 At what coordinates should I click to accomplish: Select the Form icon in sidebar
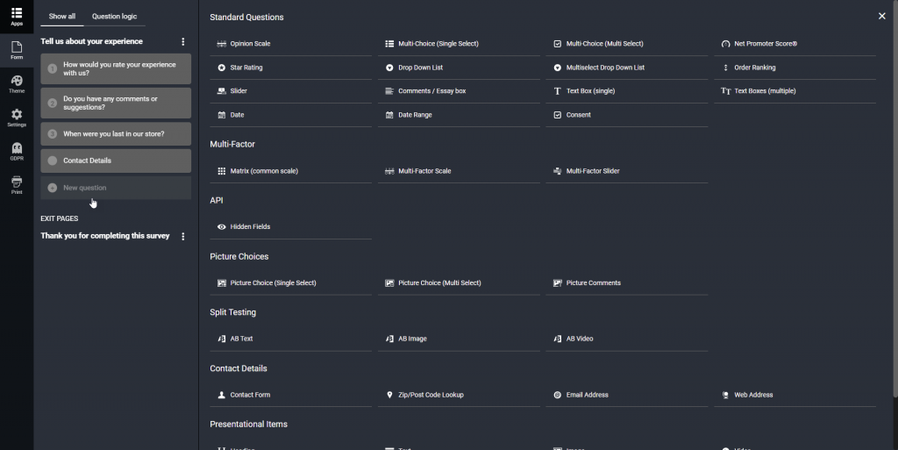pyautogui.click(x=17, y=50)
